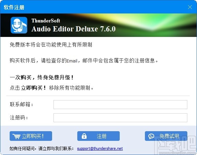This screenshot has height=155, width=197.
Task: Click the 注册 register button
Action: (x=98, y=136)
